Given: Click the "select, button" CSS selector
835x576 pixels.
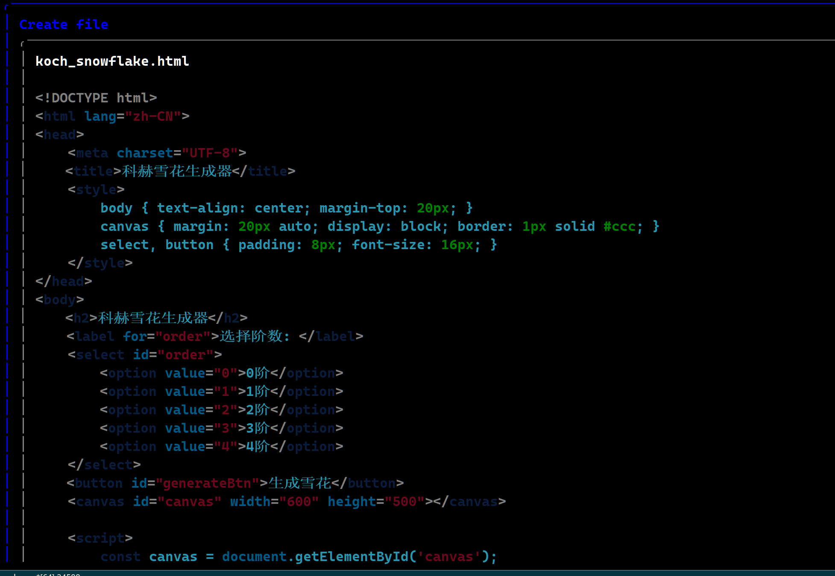Looking at the screenshot, I should (x=157, y=245).
